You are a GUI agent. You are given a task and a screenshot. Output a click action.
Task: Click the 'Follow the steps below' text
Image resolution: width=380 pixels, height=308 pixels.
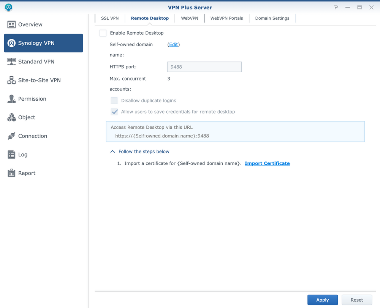pos(144,152)
